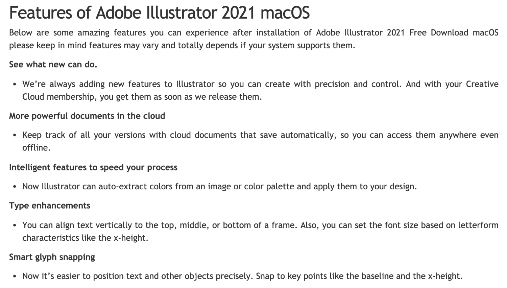This screenshot has width=507, height=288.
Task: Click the bullet before "You can align text"
Action: [x=15, y=225]
